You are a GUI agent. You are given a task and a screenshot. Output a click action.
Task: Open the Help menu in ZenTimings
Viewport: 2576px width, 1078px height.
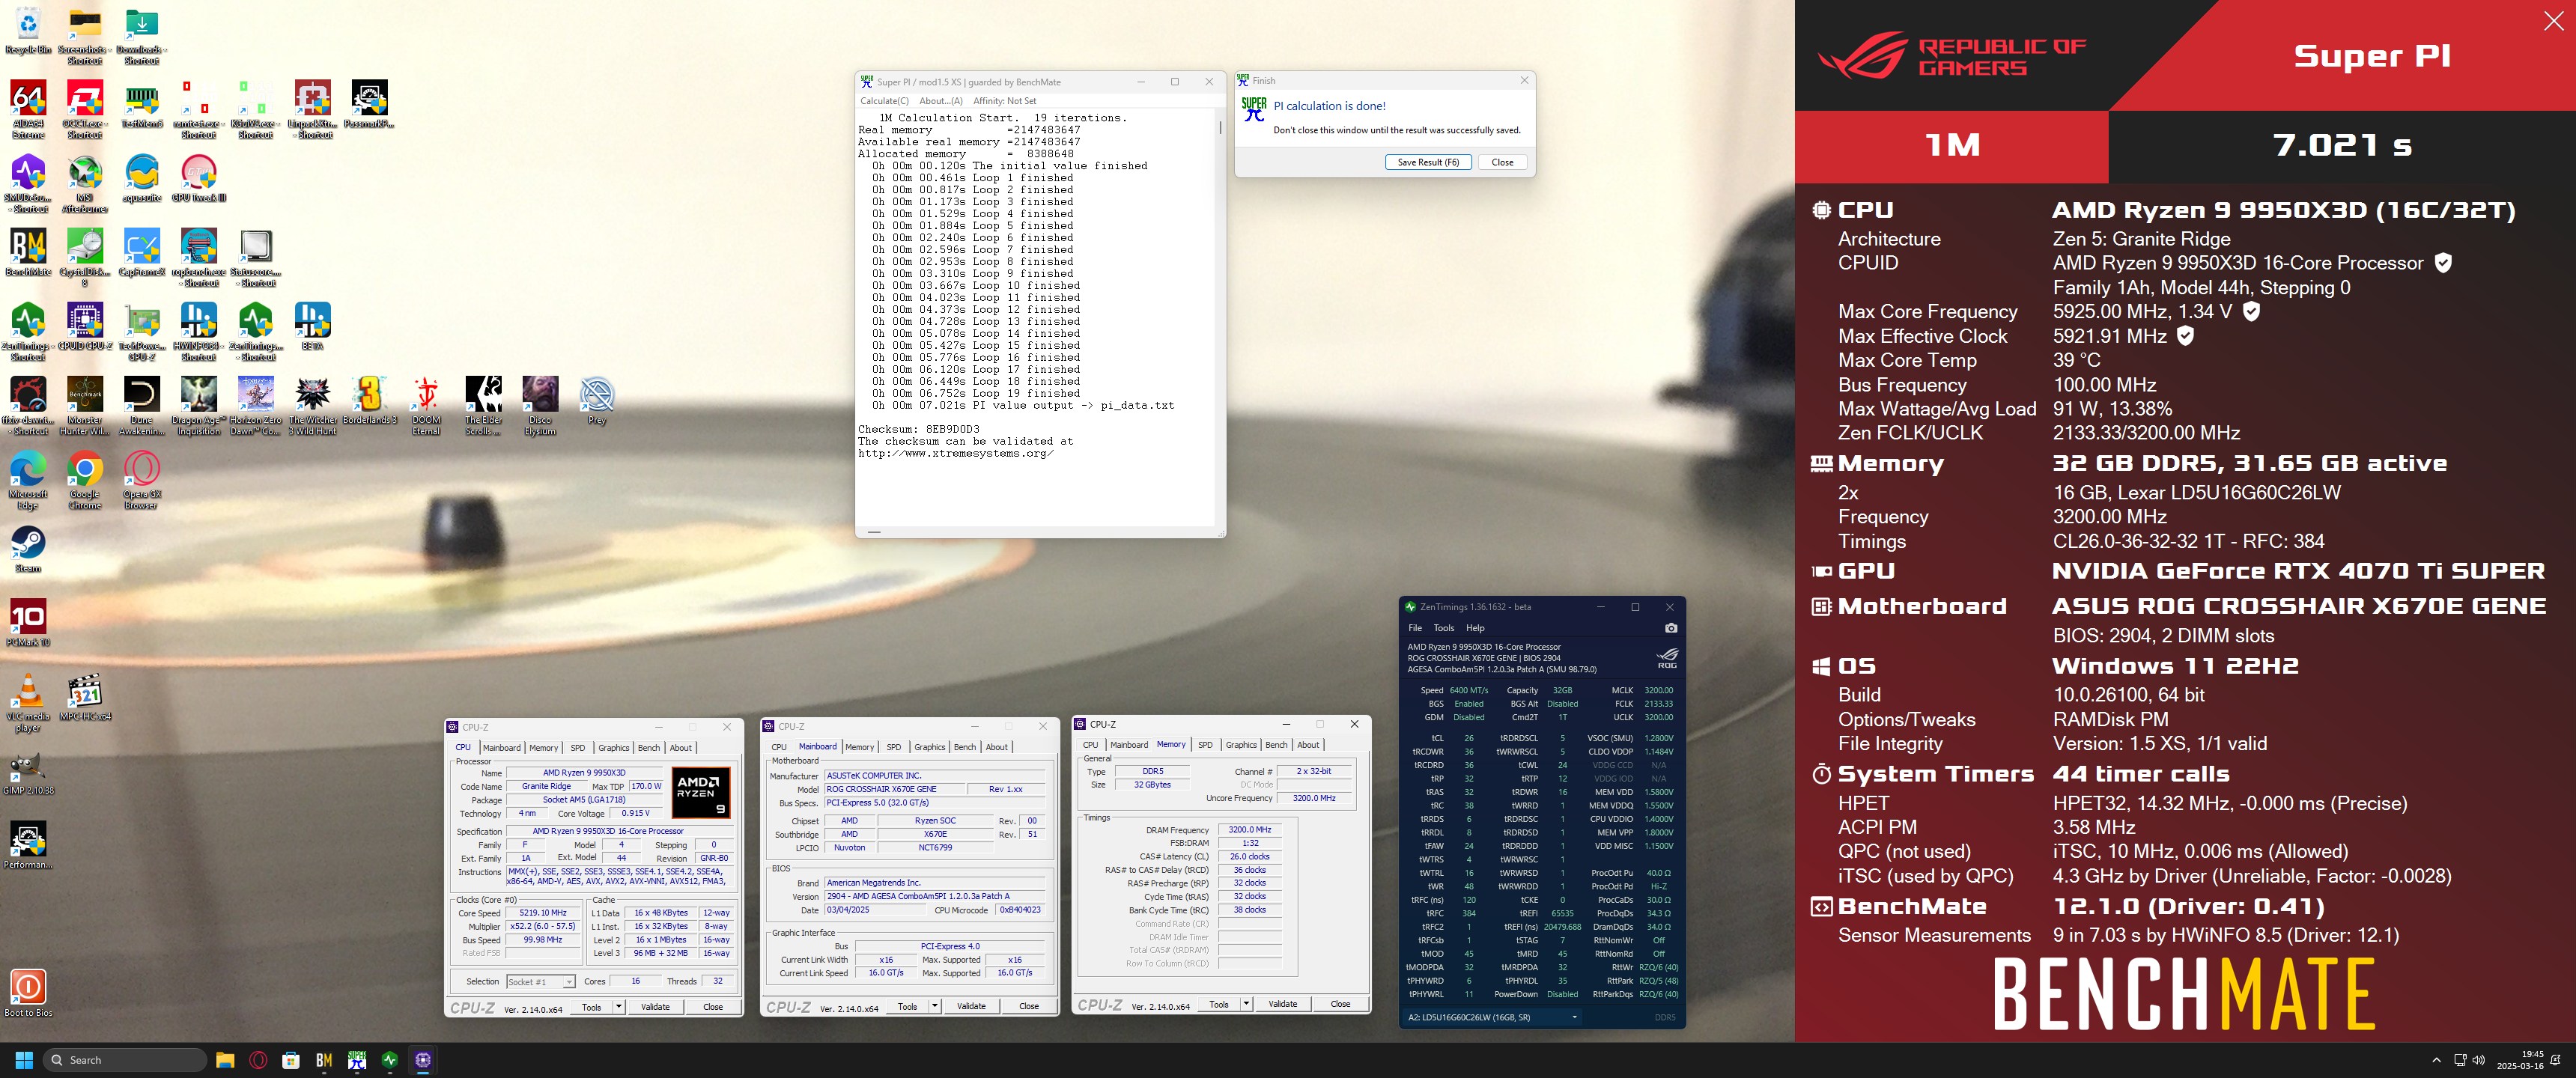pyautogui.click(x=1475, y=628)
